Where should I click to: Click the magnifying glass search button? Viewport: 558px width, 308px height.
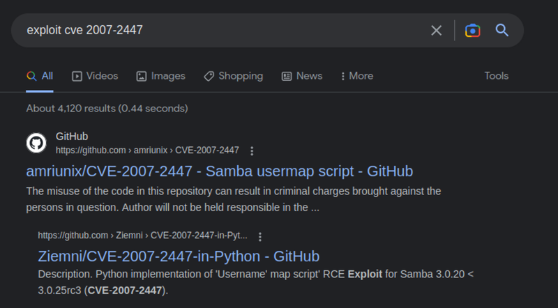pos(502,30)
